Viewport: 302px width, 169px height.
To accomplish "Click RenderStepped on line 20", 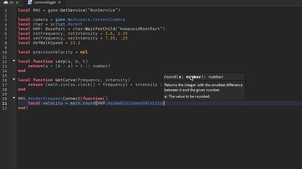I will tap(44, 99).
